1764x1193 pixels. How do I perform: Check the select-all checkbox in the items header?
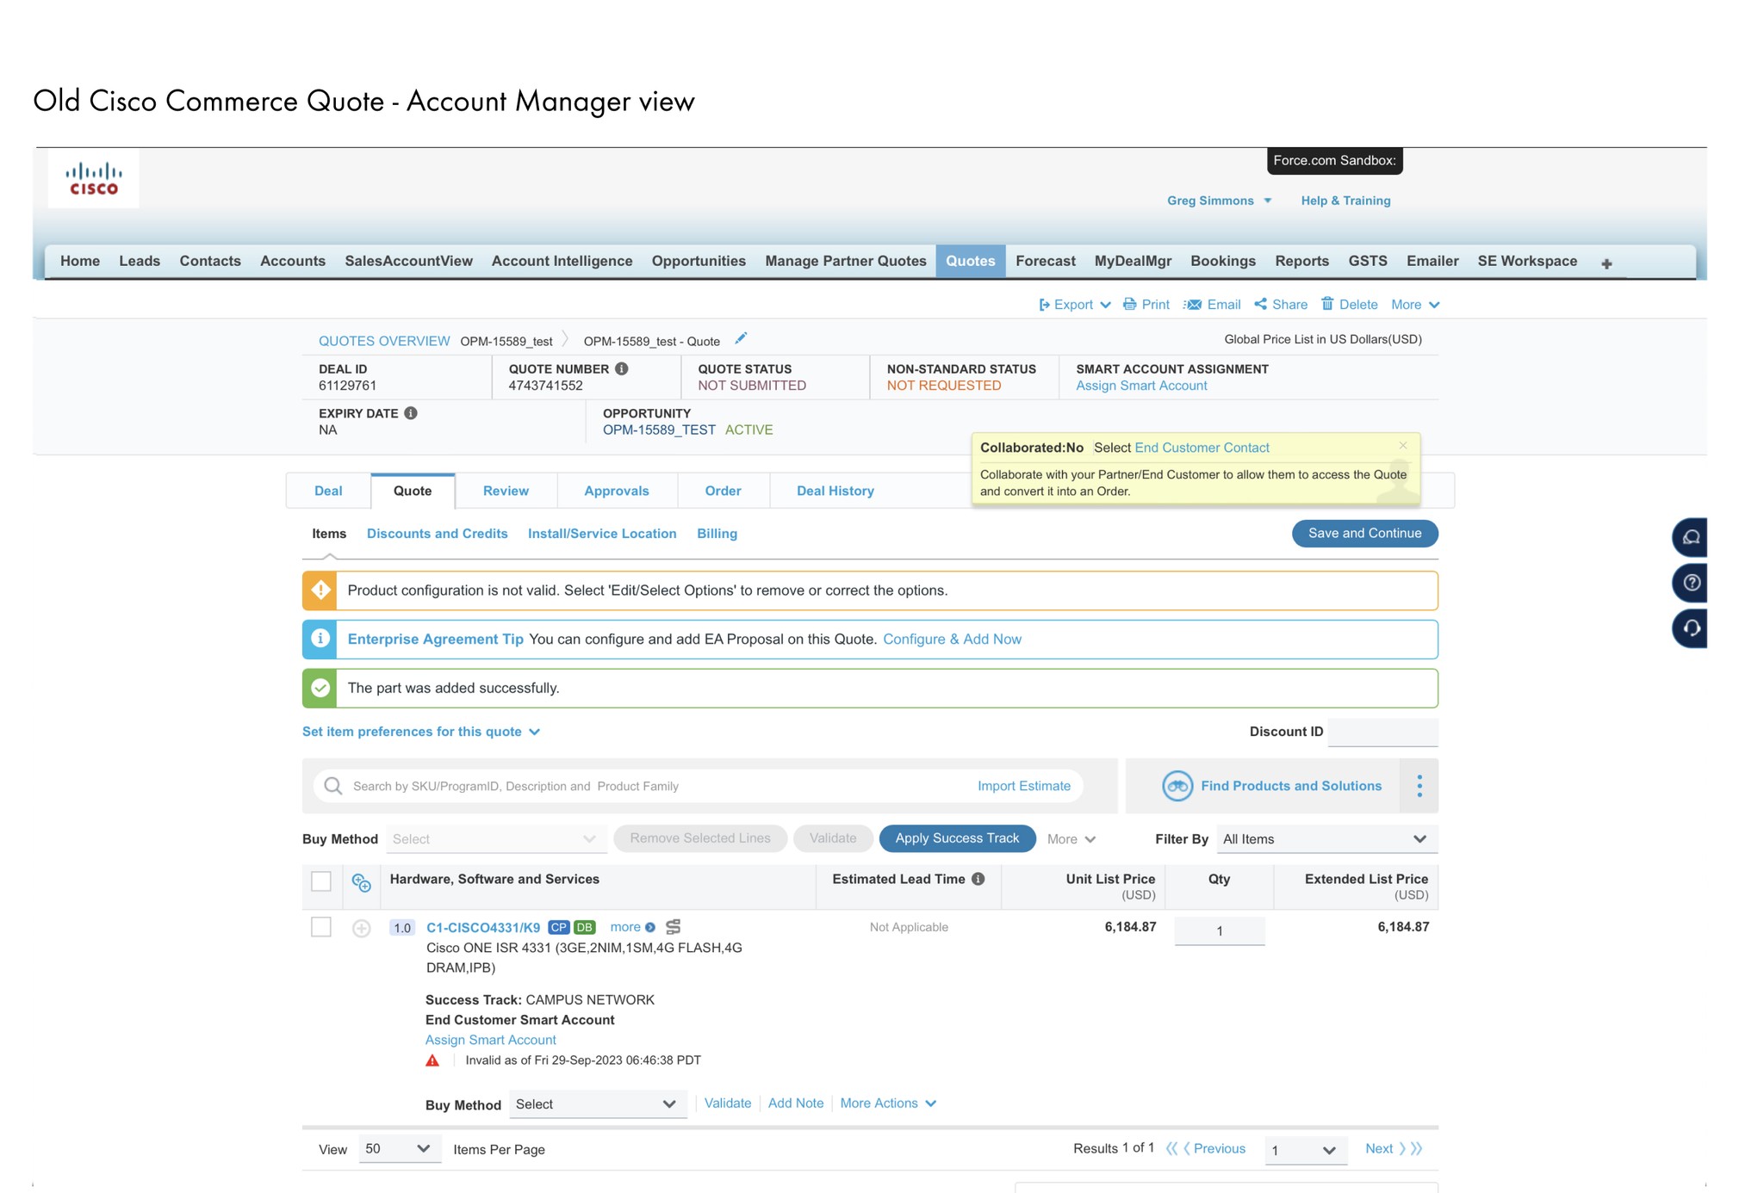pos(321,881)
